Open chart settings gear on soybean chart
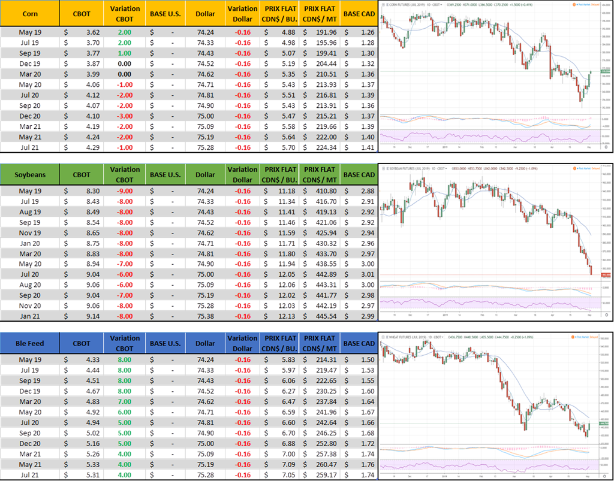 [x=606, y=314]
